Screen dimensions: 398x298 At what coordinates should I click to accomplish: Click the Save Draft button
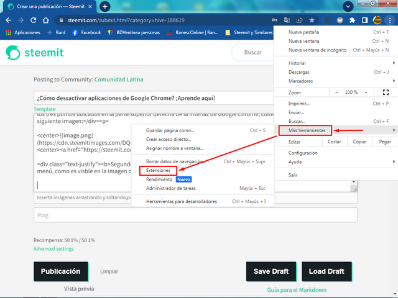coord(271,271)
